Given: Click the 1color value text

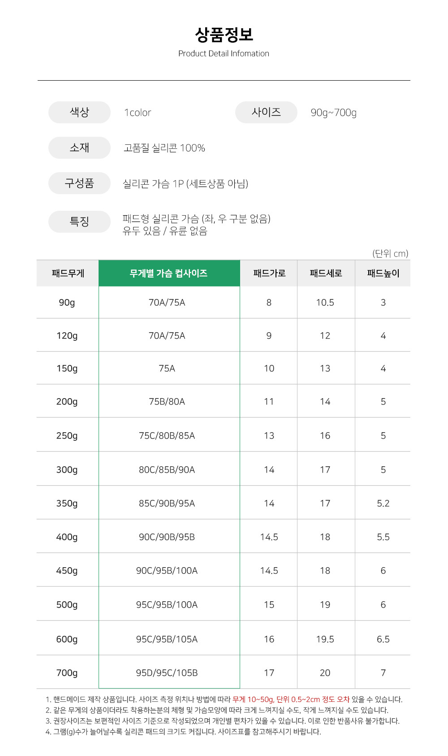Looking at the screenshot, I should coord(138,113).
